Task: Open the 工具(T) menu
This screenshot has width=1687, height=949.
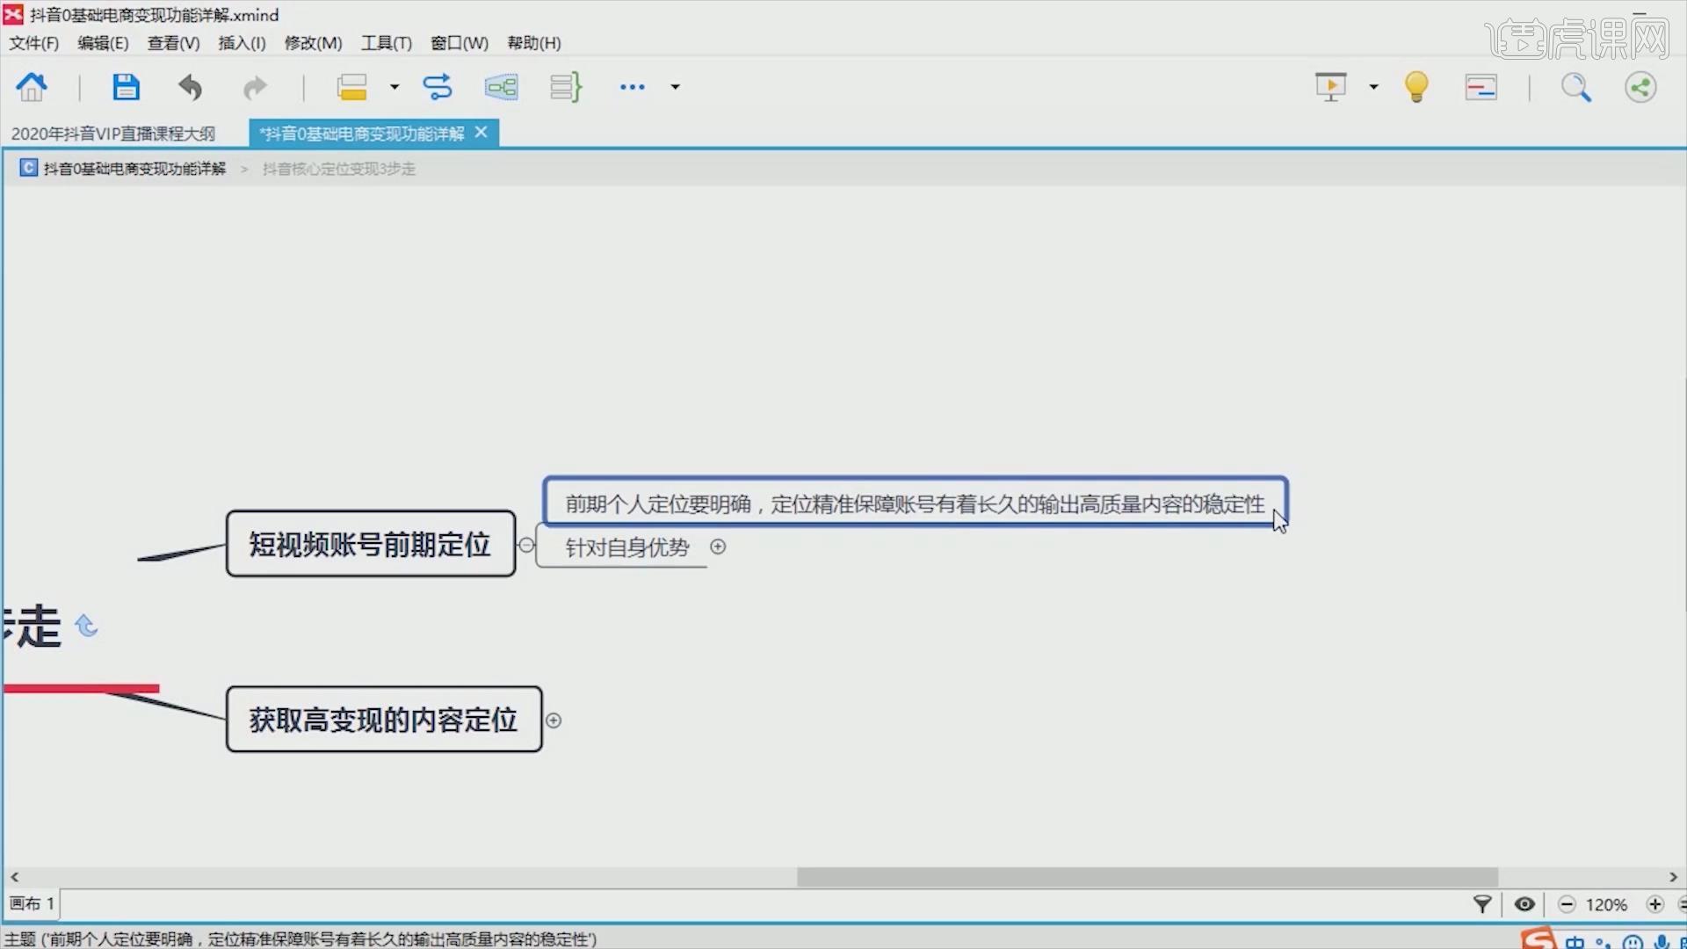Action: tap(386, 43)
